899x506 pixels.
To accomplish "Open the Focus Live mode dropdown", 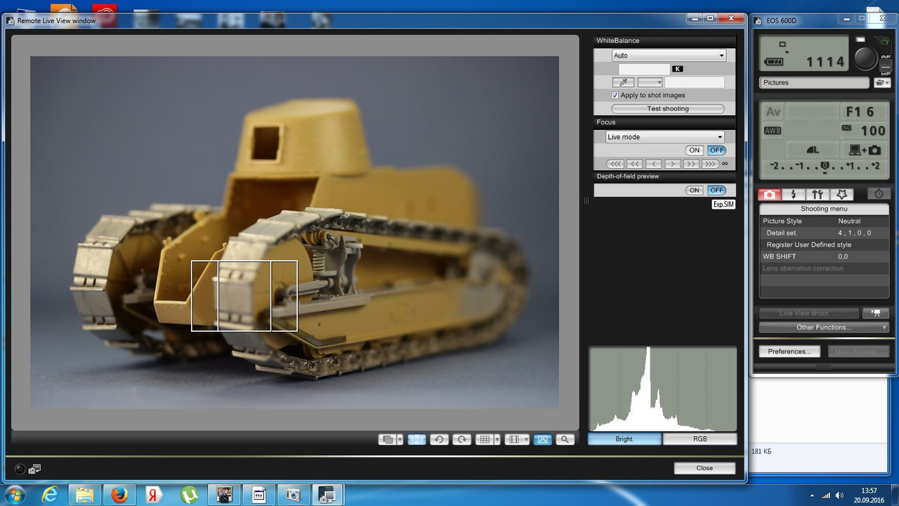I will coord(665,137).
